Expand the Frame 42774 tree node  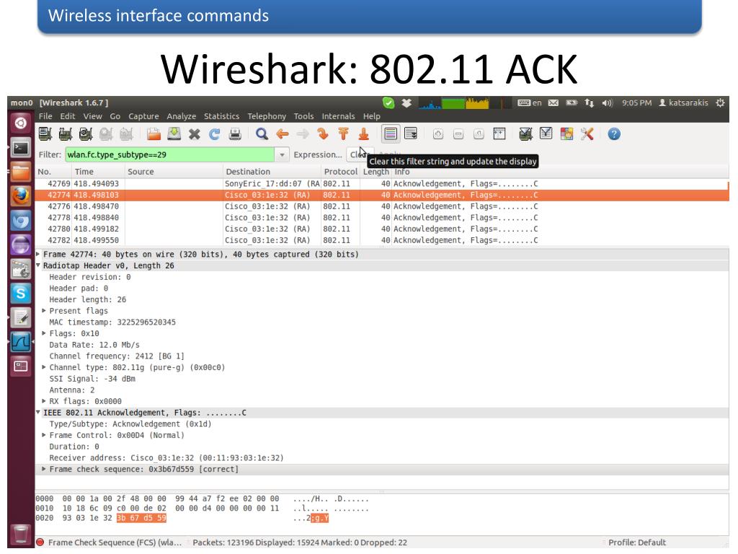[x=39, y=254]
